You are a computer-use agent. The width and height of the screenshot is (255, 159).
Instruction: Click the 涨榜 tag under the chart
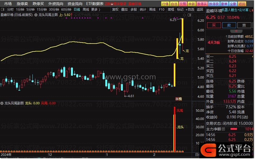(178, 99)
